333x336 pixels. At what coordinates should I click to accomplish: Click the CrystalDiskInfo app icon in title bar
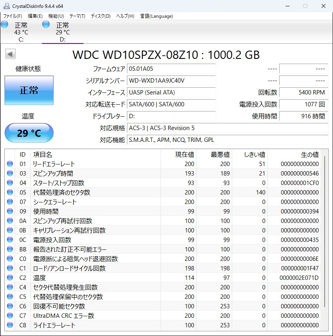pyautogui.click(x=7, y=6)
